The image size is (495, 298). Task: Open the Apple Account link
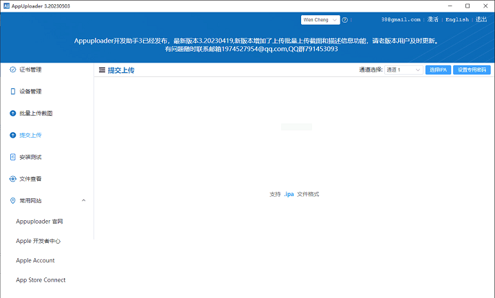pos(35,260)
